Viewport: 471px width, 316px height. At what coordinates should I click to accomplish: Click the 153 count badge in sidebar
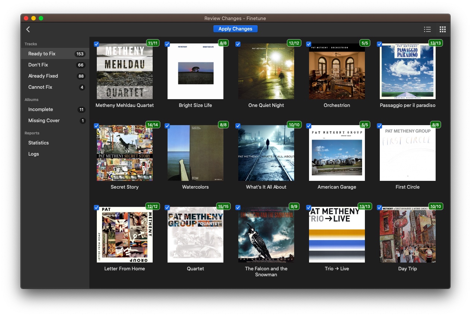[80, 54]
